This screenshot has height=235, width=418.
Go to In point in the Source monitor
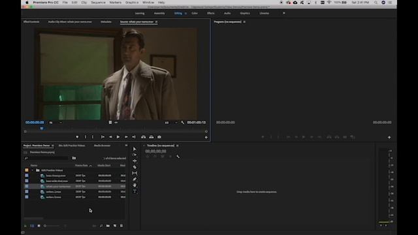pos(103,137)
